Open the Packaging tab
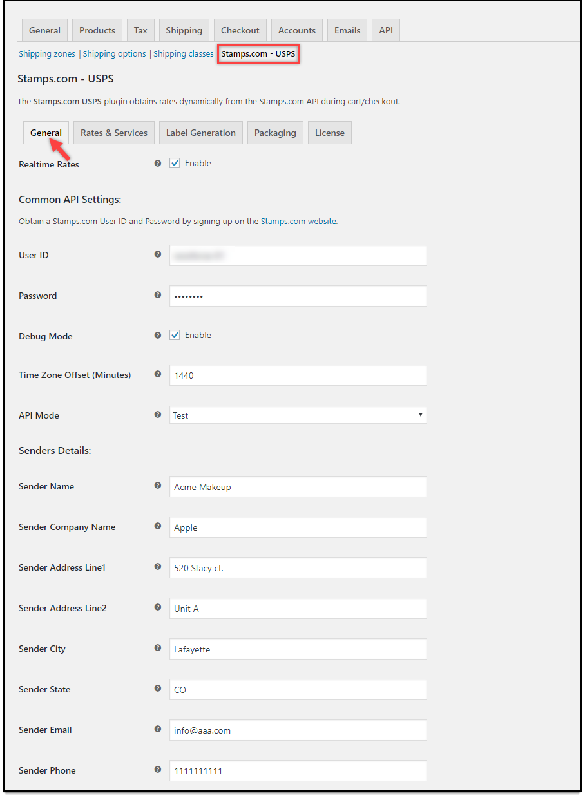Image resolution: width=585 pixels, height=798 pixels. click(275, 133)
